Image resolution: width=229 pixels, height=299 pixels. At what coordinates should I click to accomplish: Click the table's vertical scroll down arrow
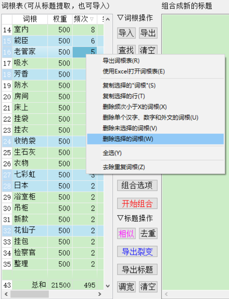(108, 286)
